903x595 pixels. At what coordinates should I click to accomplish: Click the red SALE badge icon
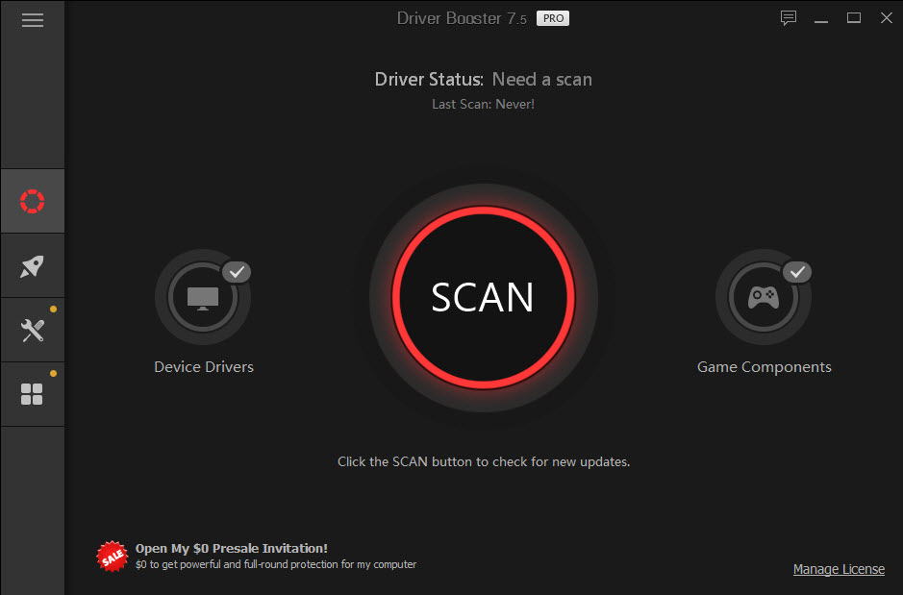[x=113, y=557]
